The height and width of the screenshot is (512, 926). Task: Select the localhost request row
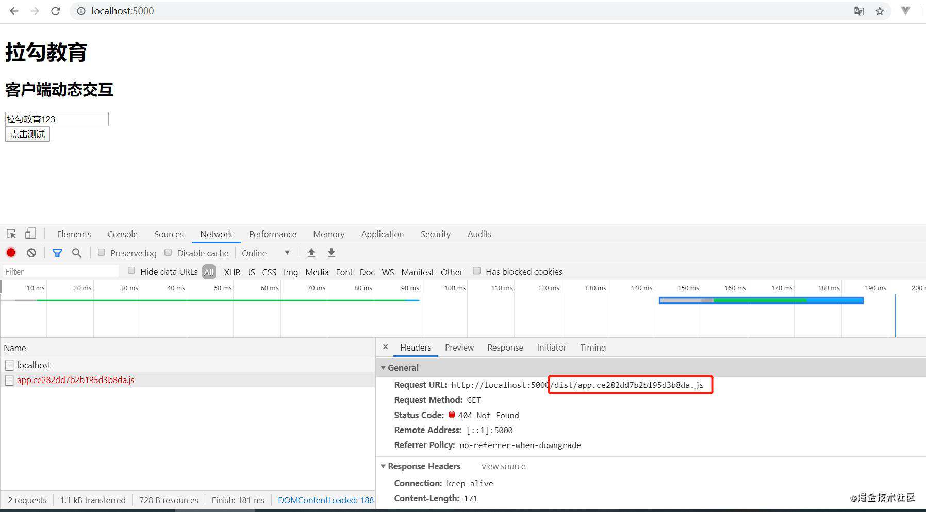pyautogui.click(x=188, y=365)
